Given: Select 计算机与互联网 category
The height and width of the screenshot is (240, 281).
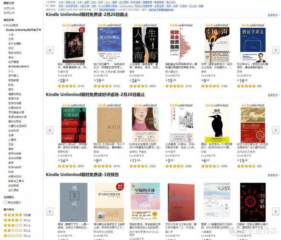Looking at the screenshot, I should (x=17, y=126).
